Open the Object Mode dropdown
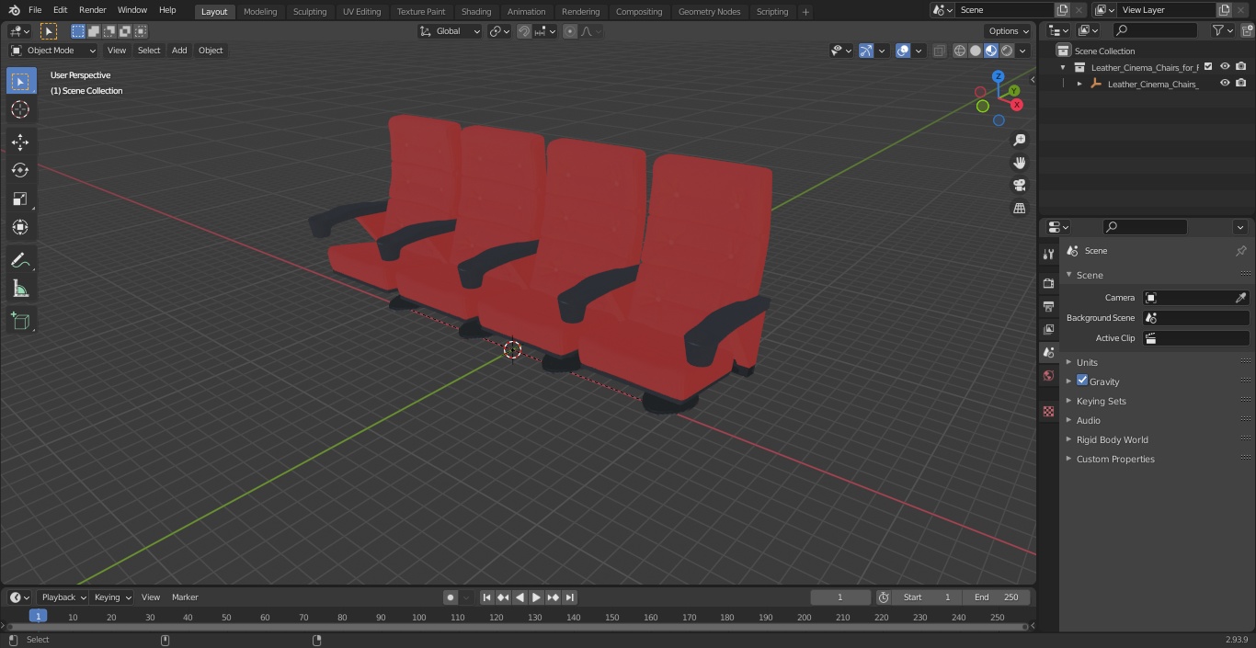The height and width of the screenshot is (648, 1256). [53, 51]
